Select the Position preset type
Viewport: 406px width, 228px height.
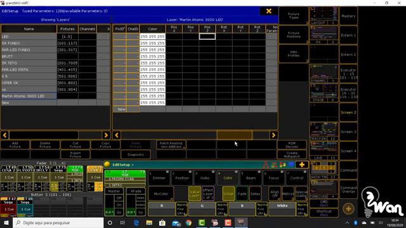tap(182, 178)
